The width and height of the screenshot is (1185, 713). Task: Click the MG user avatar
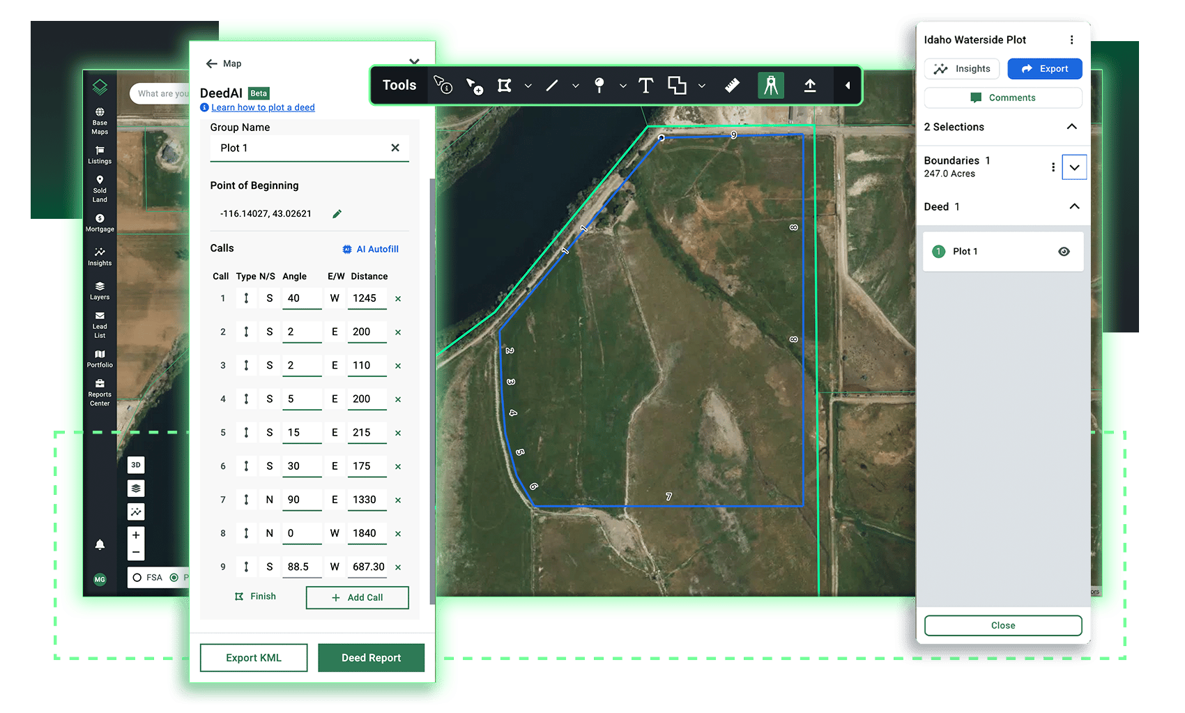(100, 579)
